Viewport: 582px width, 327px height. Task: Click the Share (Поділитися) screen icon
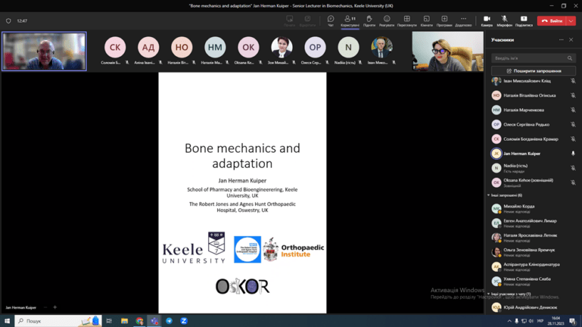524,21
